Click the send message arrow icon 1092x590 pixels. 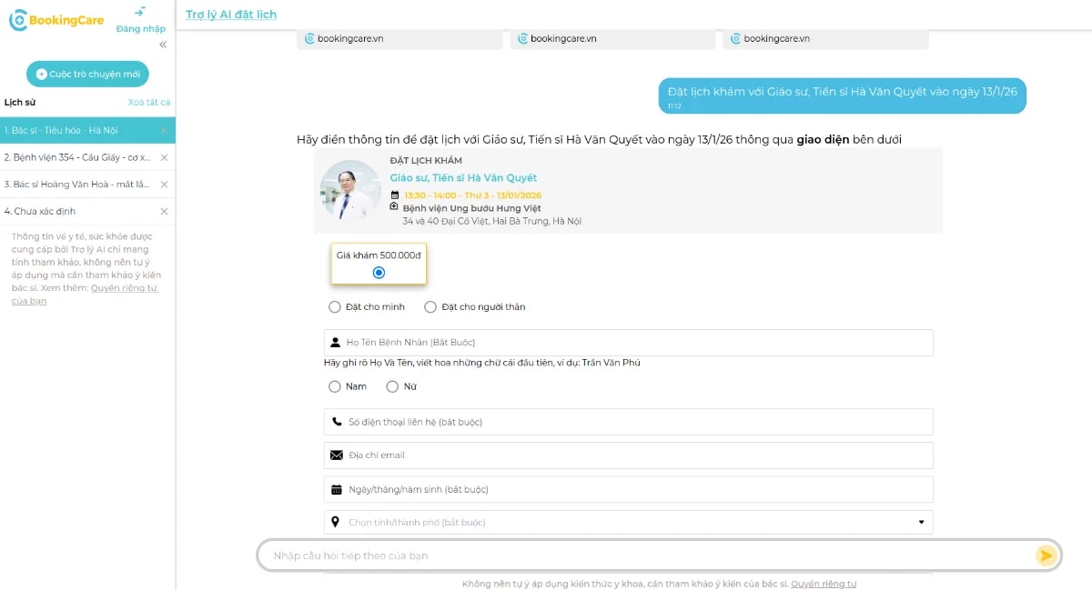point(1045,555)
